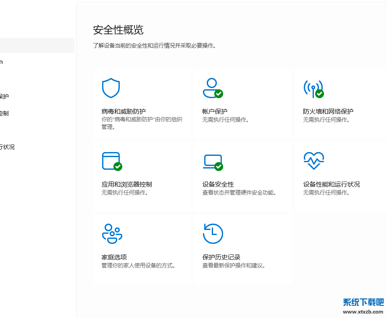Screen dimensions: 387x318
Task: Click the 防火墙和网络保护 signal icon
Action: [313, 88]
